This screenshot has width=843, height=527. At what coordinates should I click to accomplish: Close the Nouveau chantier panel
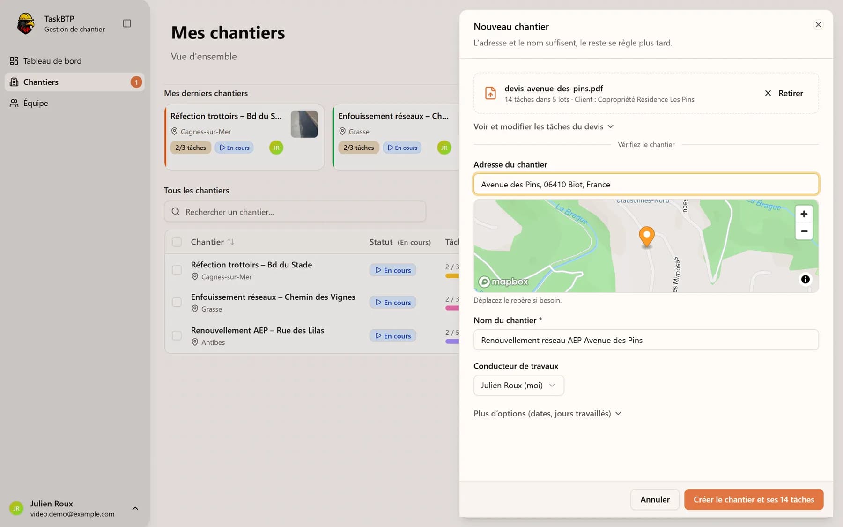pyautogui.click(x=818, y=25)
